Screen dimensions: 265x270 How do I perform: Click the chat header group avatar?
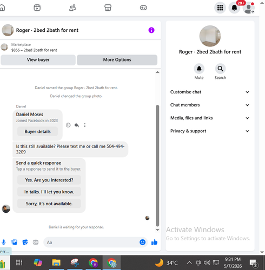[8, 30]
